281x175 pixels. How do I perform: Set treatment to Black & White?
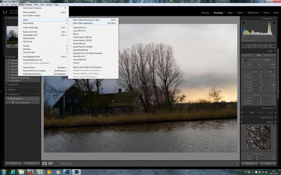coord(269,55)
